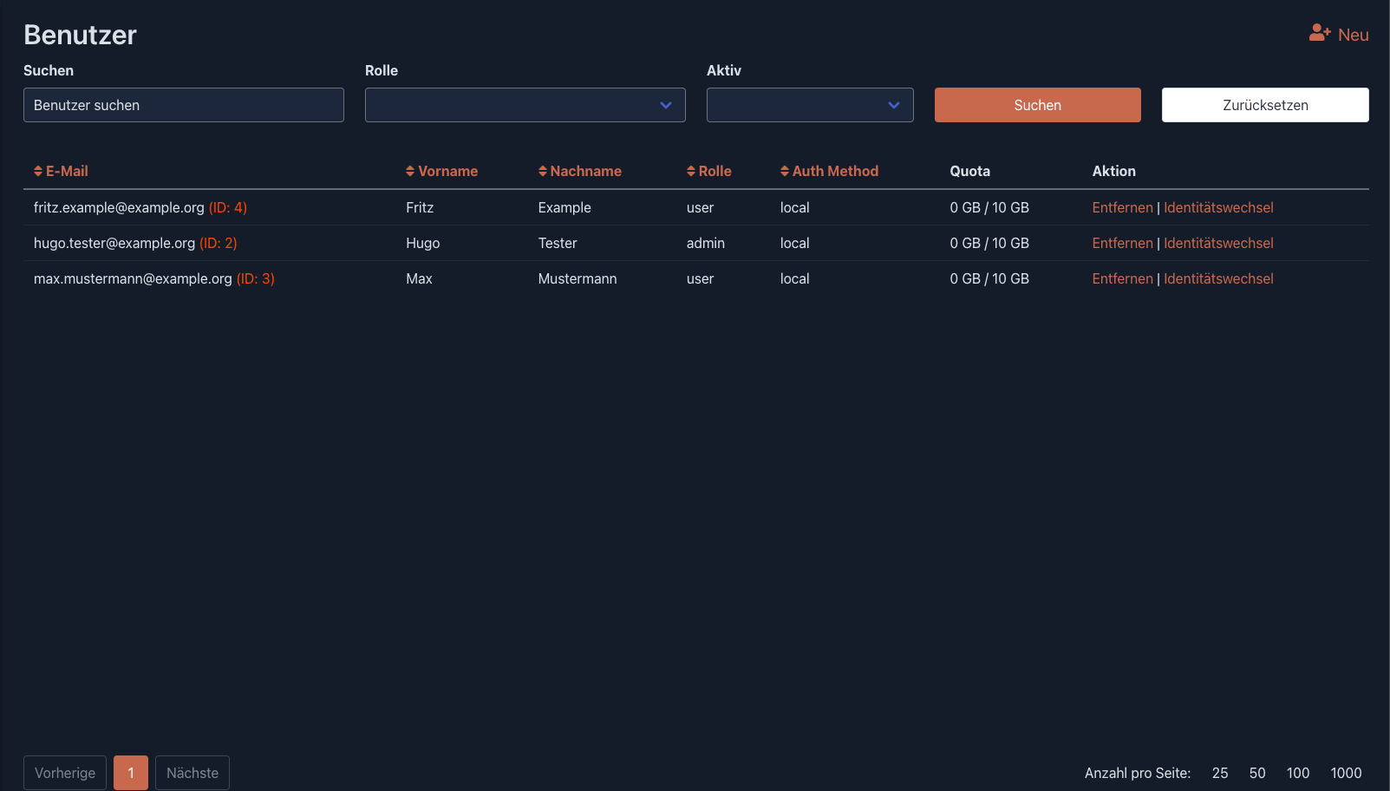The width and height of the screenshot is (1390, 791).
Task: Click the Quota column header
Action: click(x=969, y=172)
